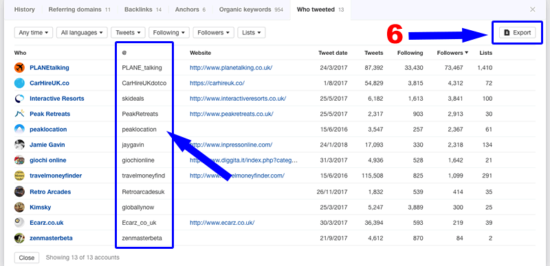Open the Jamie Gavin profile link
Image resolution: width=550 pixels, height=266 pixels.
pyautogui.click(x=47, y=145)
